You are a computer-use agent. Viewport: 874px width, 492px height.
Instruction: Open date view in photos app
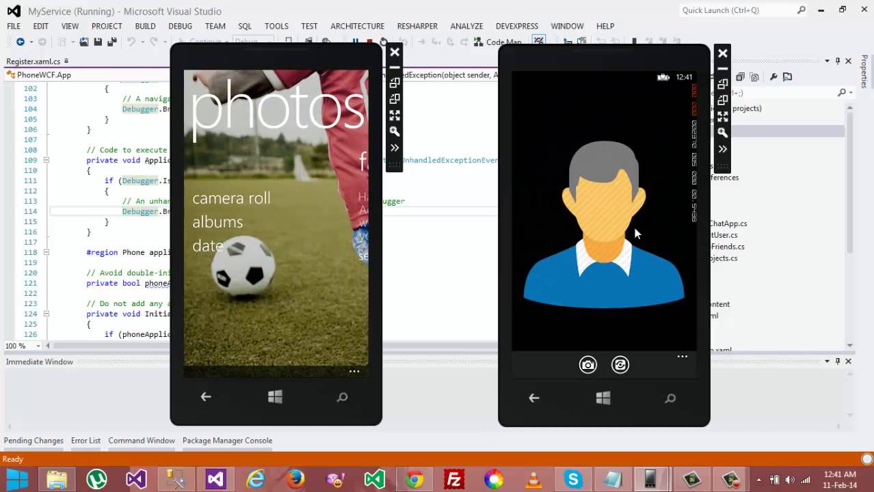[x=208, y=246]
